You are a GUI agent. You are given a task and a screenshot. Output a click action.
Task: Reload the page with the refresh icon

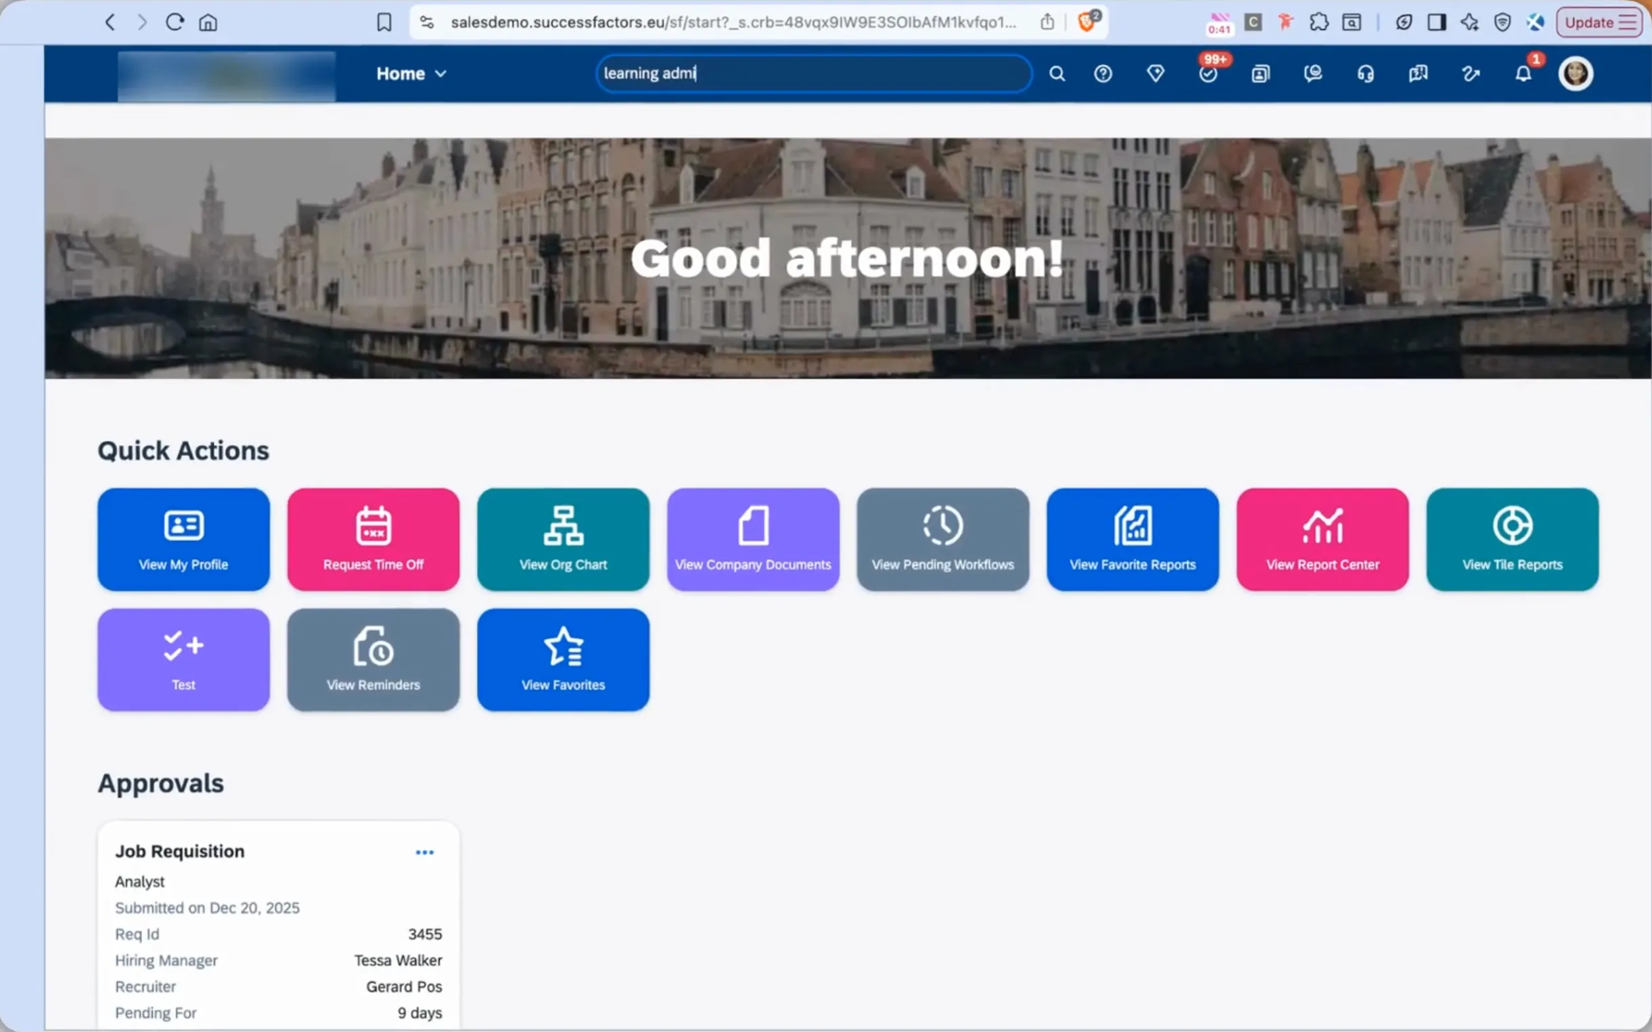pos(175,22)
